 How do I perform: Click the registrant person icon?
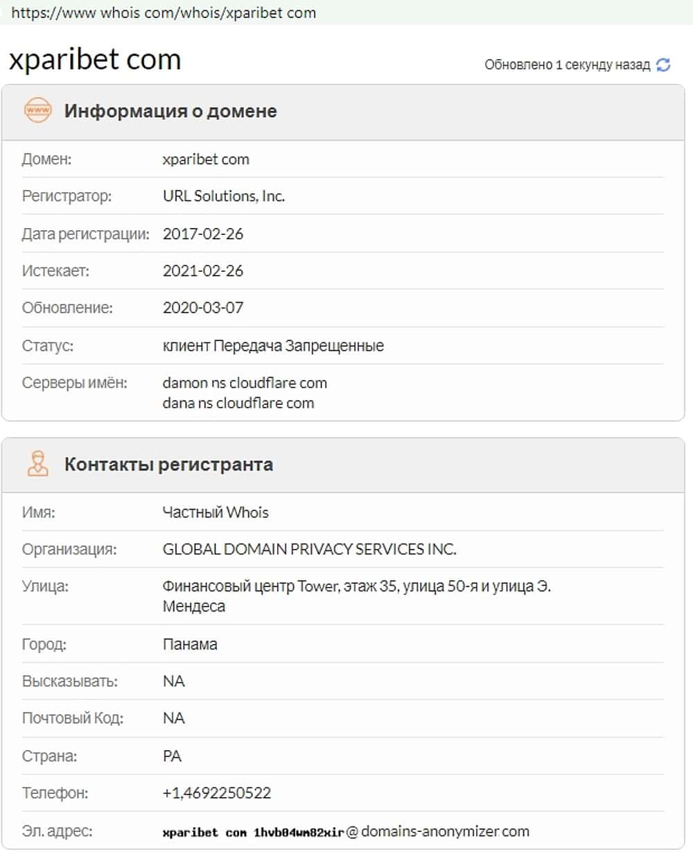pos(37,464)
